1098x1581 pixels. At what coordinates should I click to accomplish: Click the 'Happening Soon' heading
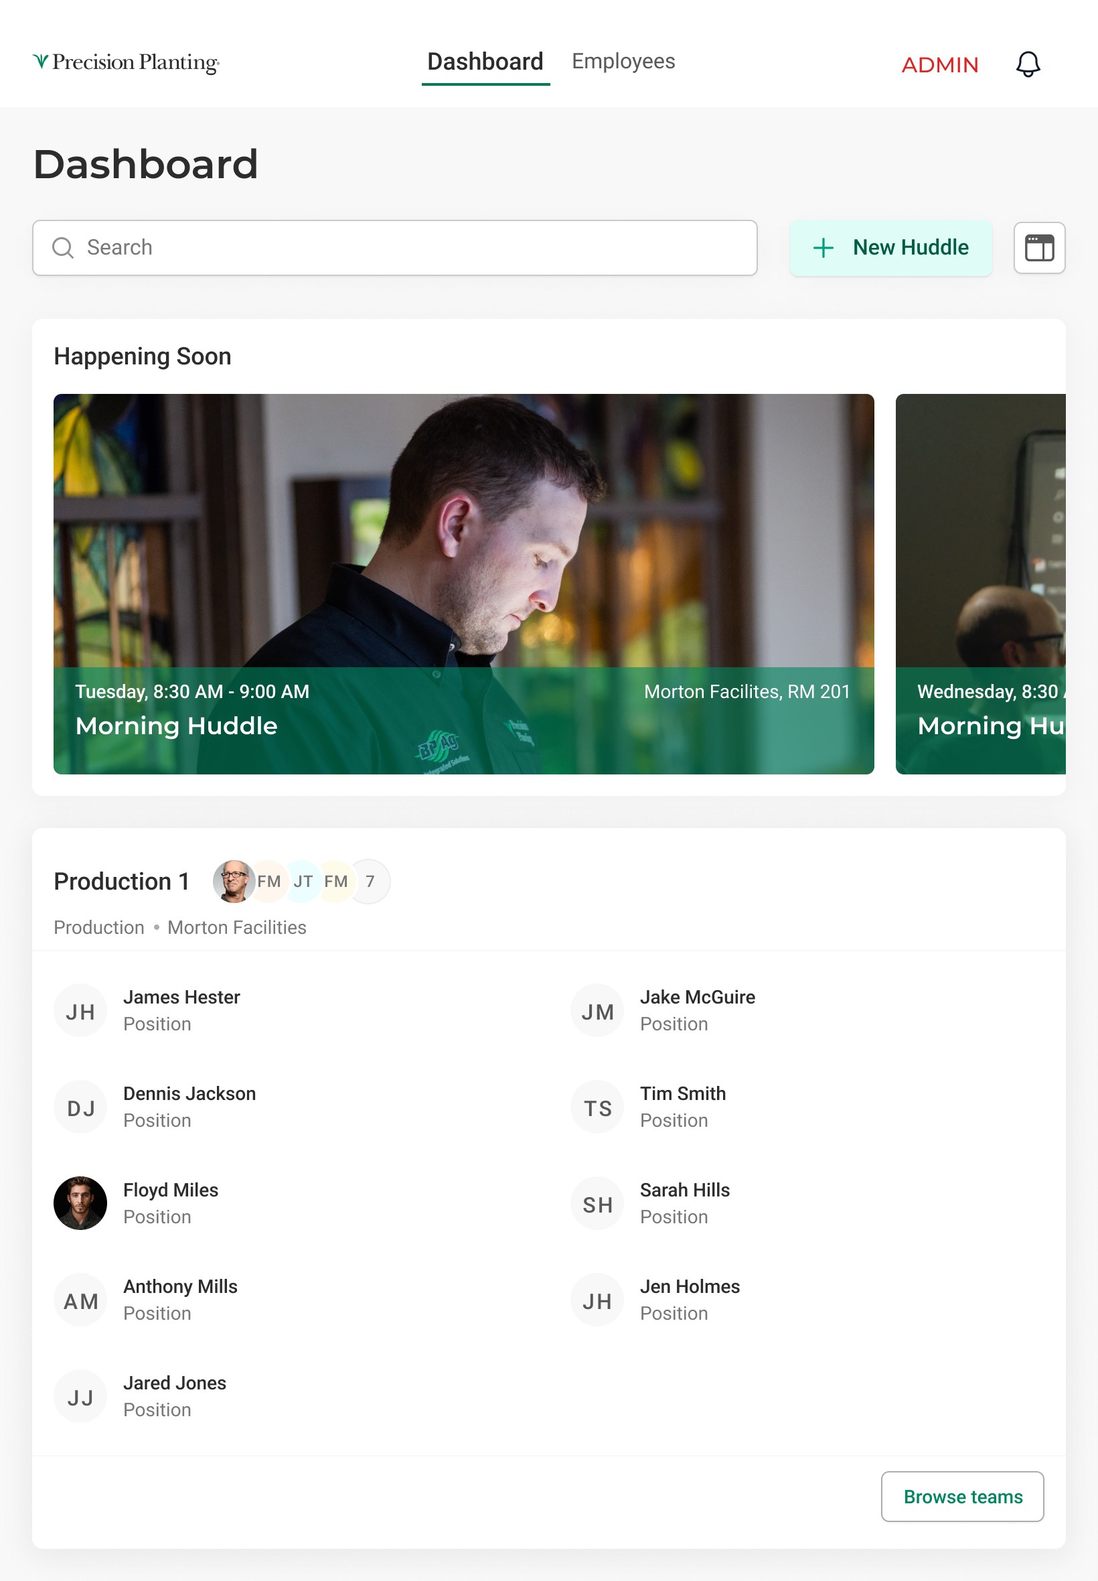pyautogui.click(x=143, y=356)
